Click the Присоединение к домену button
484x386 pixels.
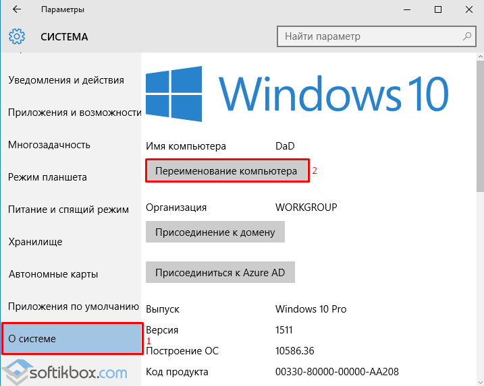215,232
